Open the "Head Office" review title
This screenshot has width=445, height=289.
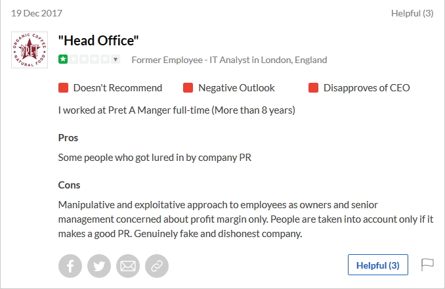[x=98, y=41]
